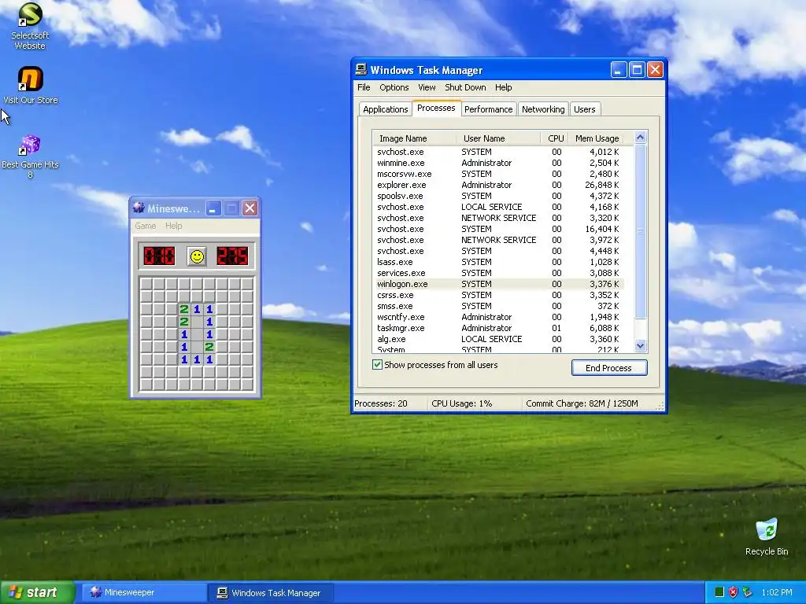Image resolution: width=806 pixels, height=604 pixels.
Task: Open the Help menu in Task Manager
Action: 503,87
